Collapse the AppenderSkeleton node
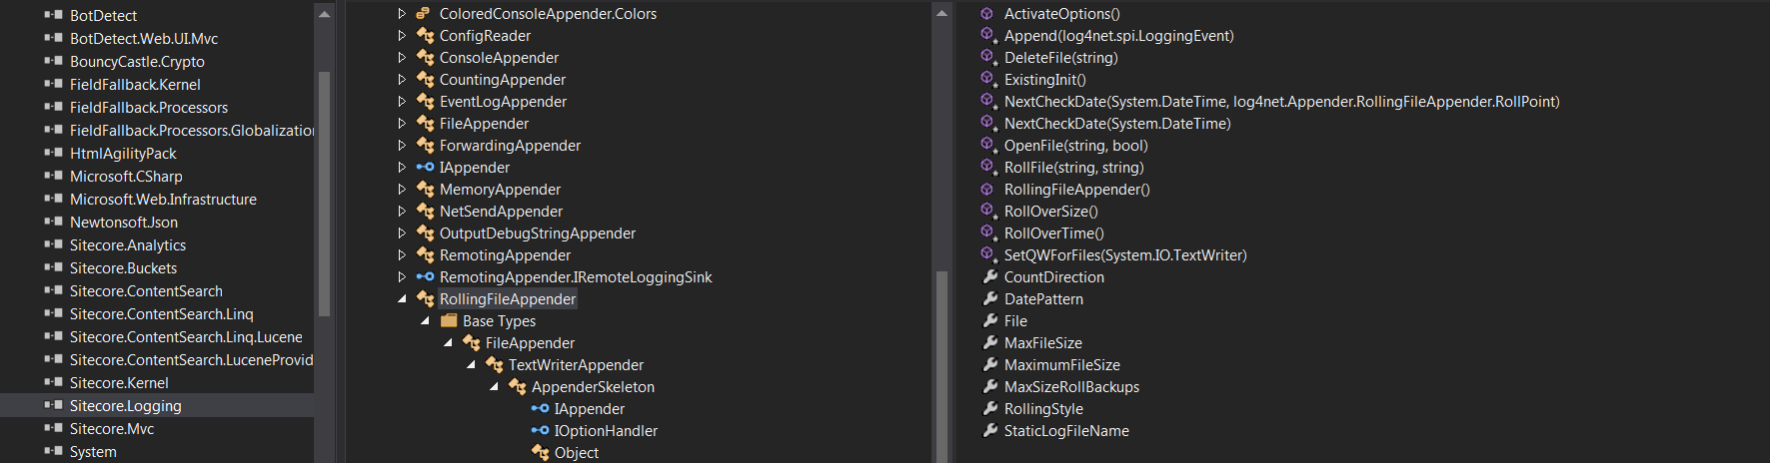 pos(494,387)
